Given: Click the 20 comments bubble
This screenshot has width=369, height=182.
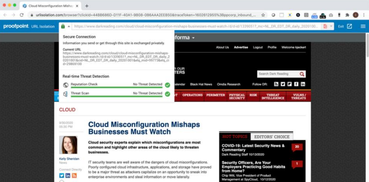Looking at the screenshot, I should (297, 147).
